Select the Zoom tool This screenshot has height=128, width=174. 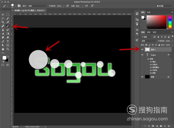(8, 49)
